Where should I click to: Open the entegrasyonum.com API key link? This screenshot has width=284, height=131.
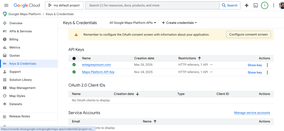click(96, 65)
